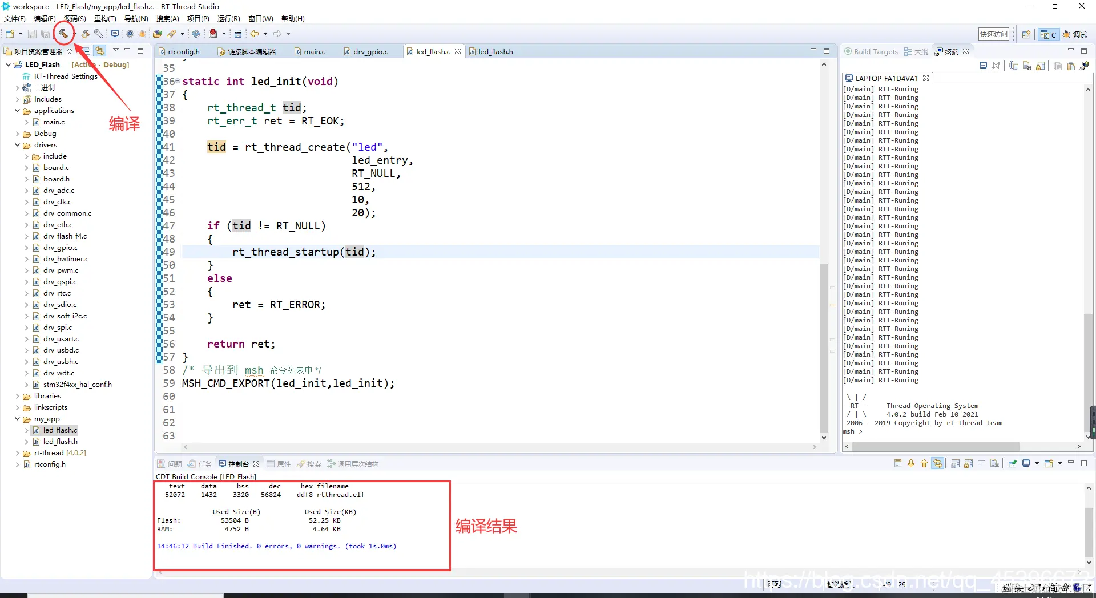Switch to C perspective button
Screen dimensions: 1096x598
pyautogui.click(x=1048, y=34)
